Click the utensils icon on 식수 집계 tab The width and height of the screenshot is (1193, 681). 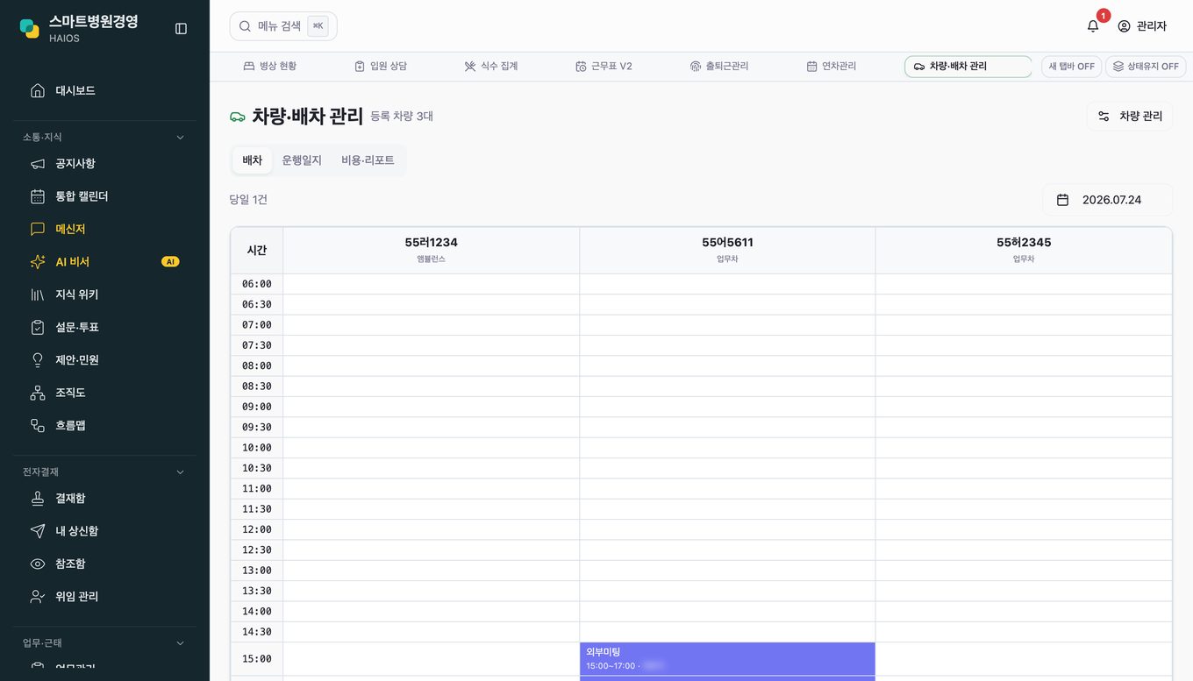[x=470, y=67]
